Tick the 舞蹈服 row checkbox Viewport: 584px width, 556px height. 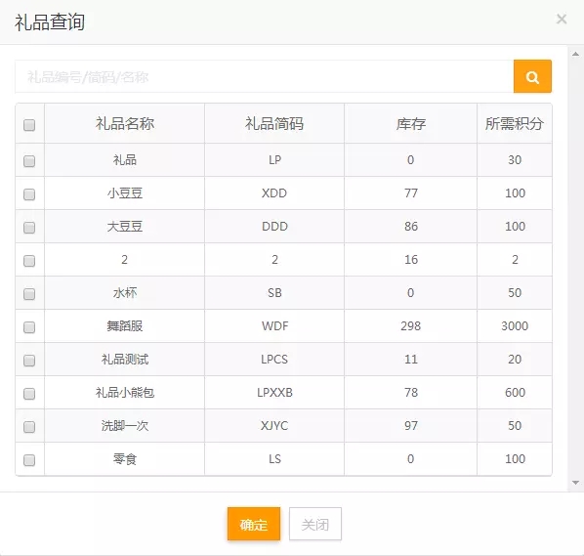click(29, 327)
